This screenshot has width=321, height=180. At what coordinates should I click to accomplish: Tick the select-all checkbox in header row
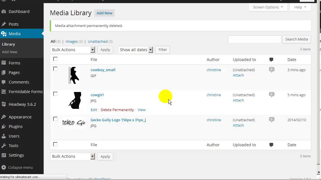click(x=55, y=59)
